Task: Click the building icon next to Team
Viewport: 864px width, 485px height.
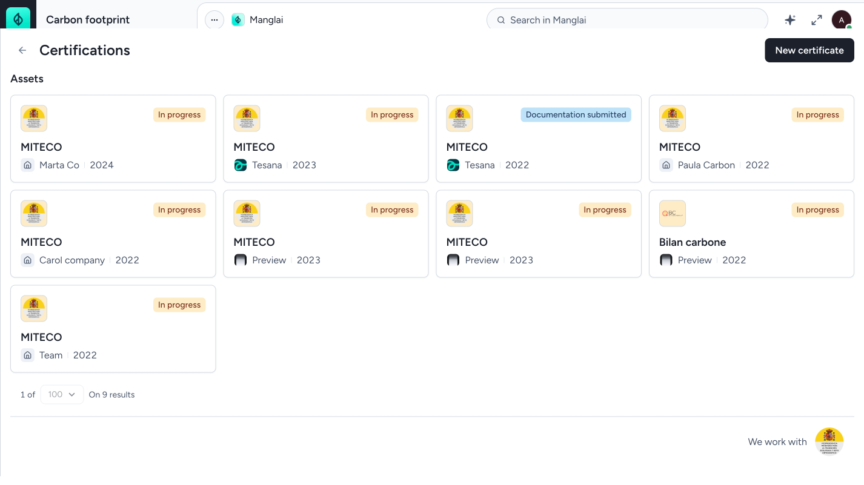Action: [x=27, y=355]
